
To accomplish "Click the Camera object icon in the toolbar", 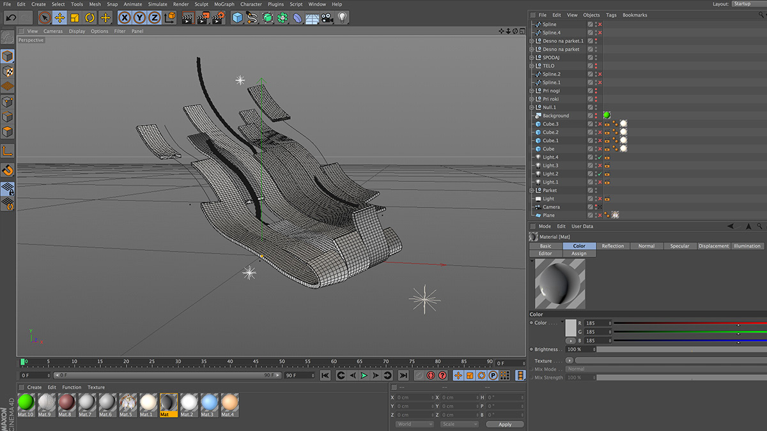I will [327, 18].
